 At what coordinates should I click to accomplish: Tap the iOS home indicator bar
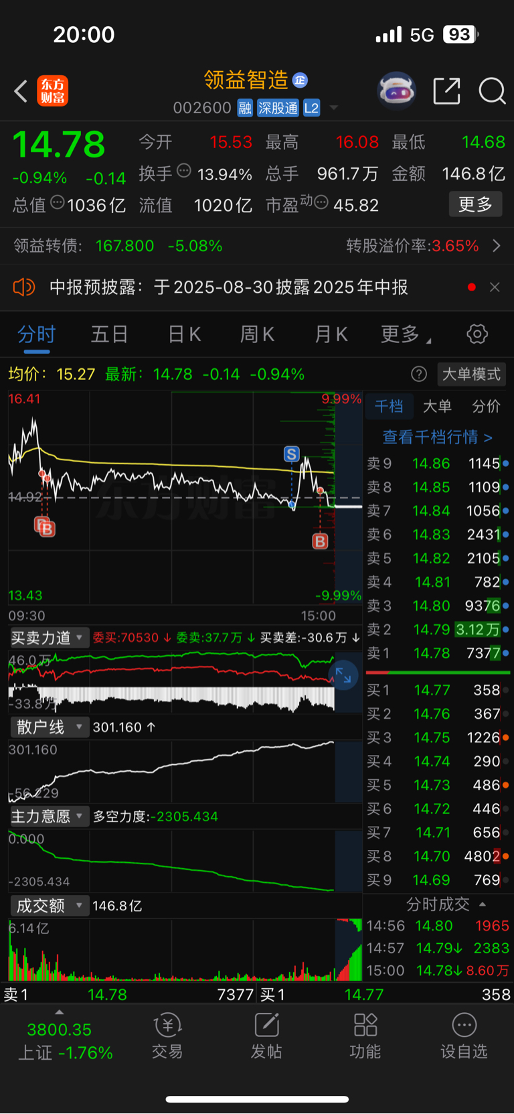[x=257, y=1099]
